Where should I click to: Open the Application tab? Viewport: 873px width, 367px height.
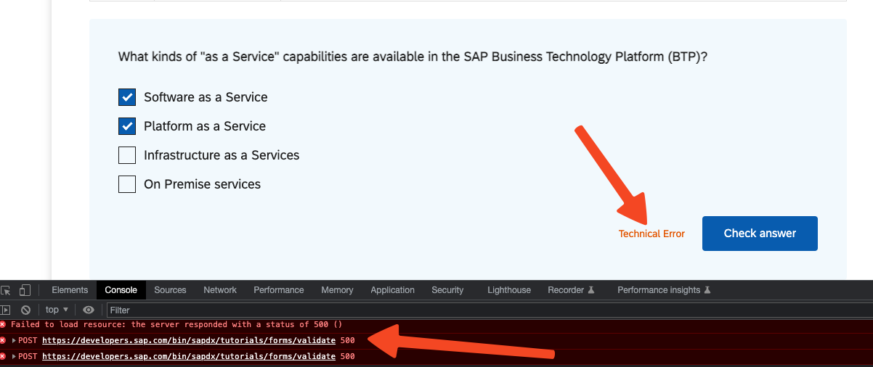392,290
